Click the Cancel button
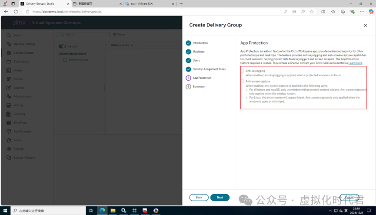 click(x=349, y=198)
